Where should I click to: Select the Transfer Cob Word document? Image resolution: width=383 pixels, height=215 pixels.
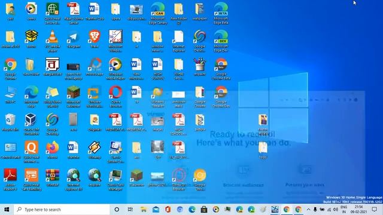coord(95,11)
